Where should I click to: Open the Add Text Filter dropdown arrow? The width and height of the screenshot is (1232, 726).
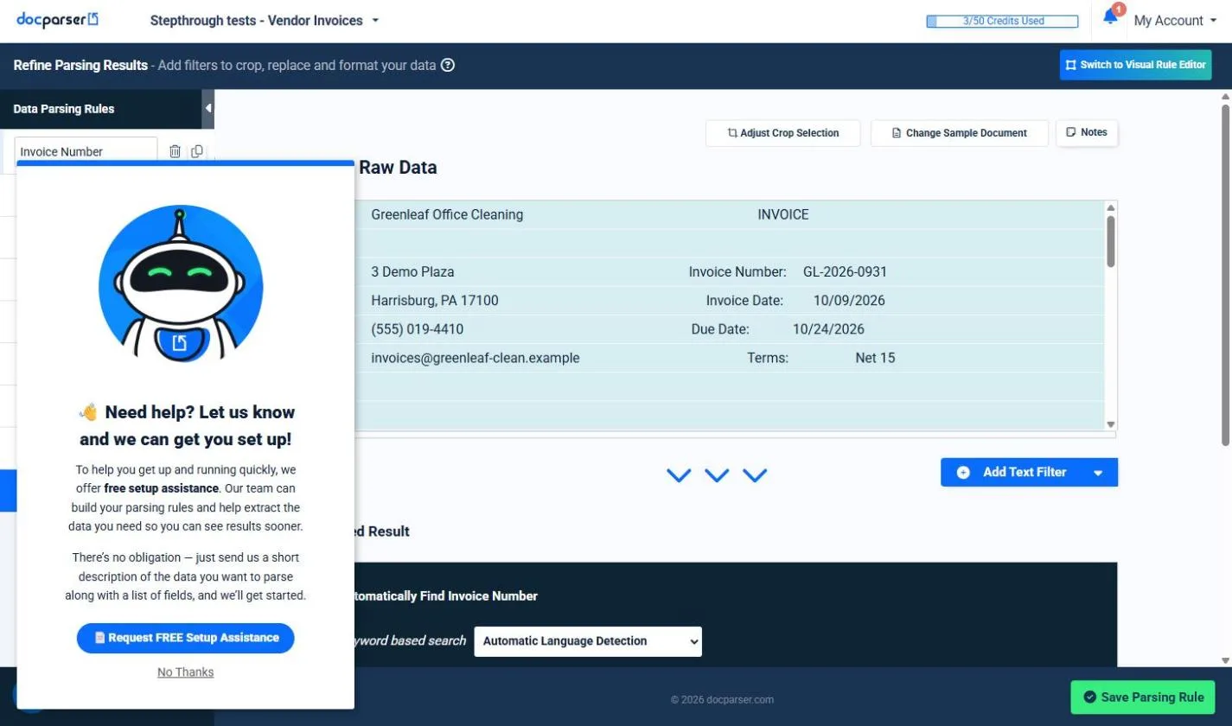(x=1098, y=473)
